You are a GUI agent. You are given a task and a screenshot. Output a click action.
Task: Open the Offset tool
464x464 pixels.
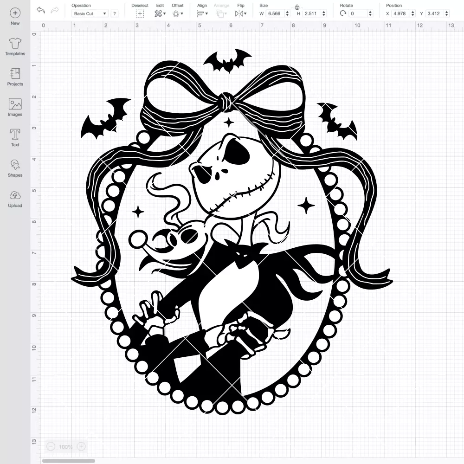click(178, 13)
